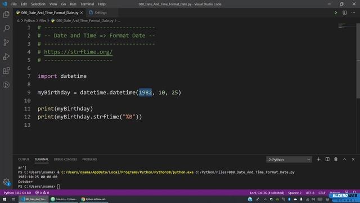Create a new terminal with plus icon
Viewport: 360px width, 203px height.
pos(318,159)
